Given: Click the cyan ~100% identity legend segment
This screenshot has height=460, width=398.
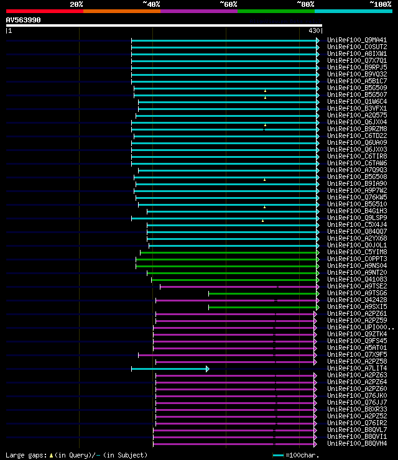Looking at the screenshot, I should pyautogui.click(x=353, y=11).
